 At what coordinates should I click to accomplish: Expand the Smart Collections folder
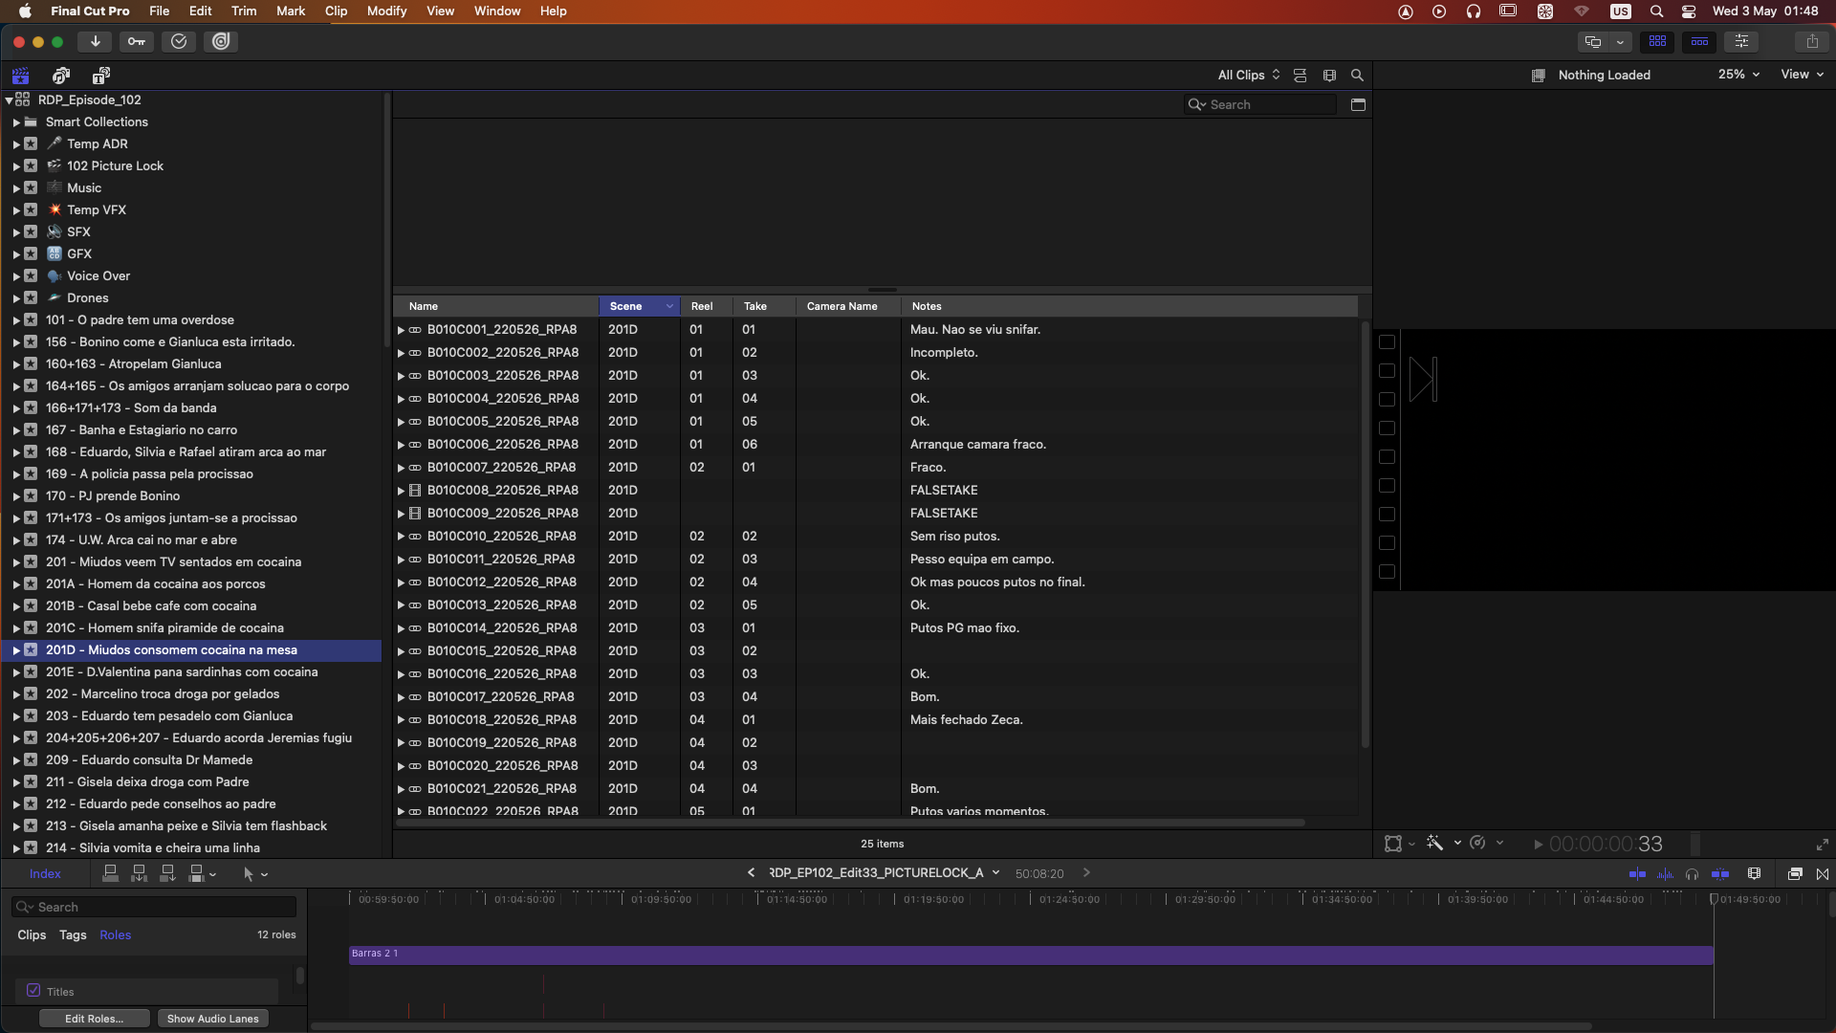pyautogui.click(x=16, y=122)
